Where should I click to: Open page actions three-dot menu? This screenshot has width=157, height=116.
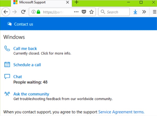(76, 12)
